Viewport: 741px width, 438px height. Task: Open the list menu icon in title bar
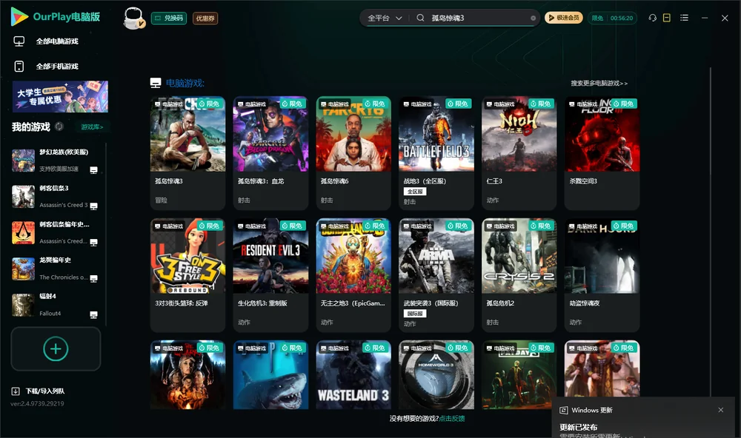pos(684,18)
